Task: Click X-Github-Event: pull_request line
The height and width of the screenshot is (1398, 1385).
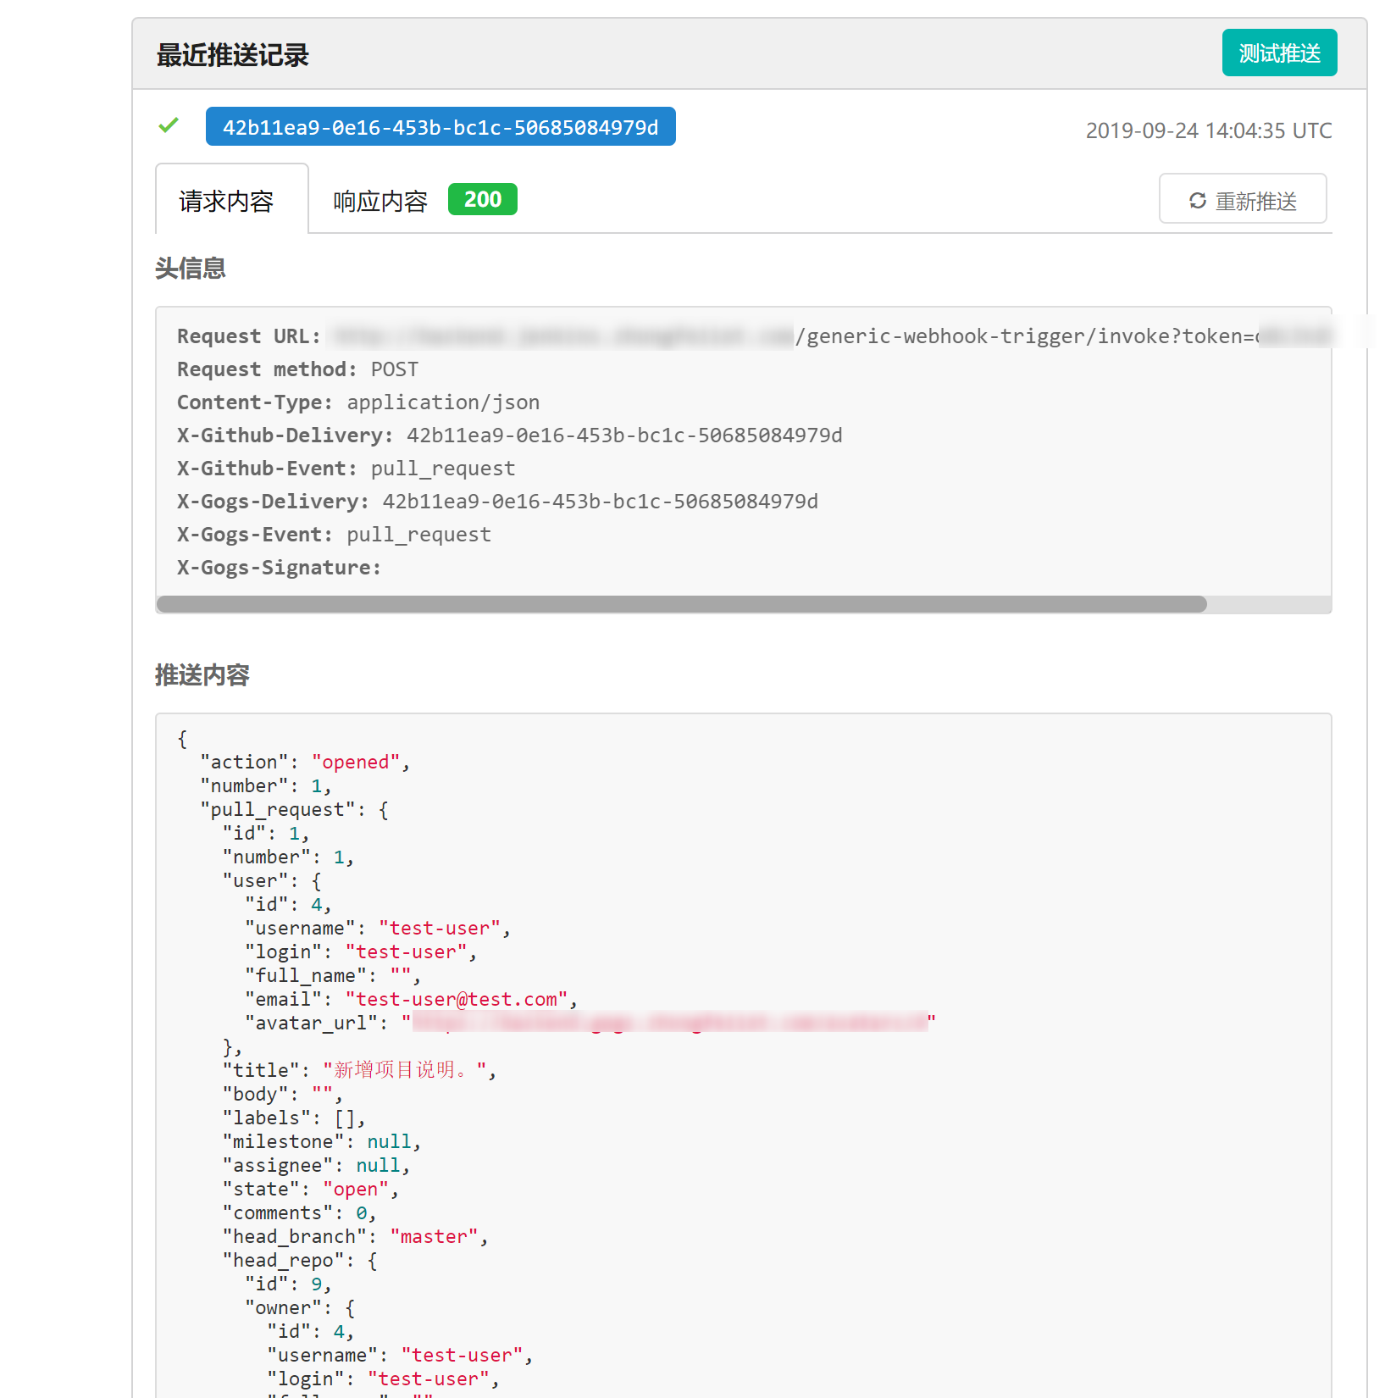Action: 346,469
